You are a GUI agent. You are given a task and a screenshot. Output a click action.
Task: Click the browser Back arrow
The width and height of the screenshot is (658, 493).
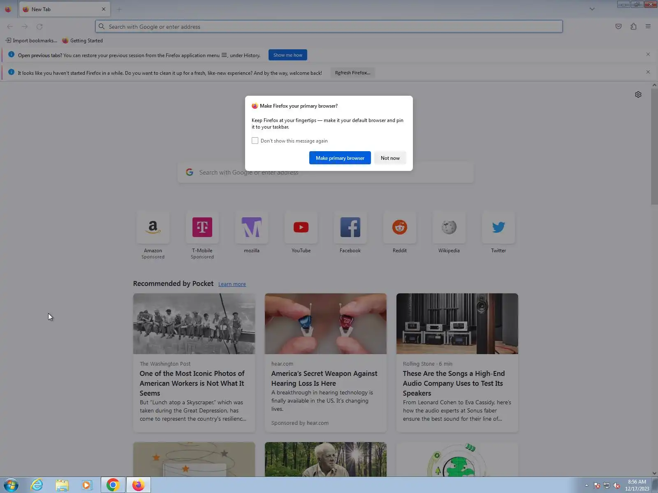pos(10,27)
